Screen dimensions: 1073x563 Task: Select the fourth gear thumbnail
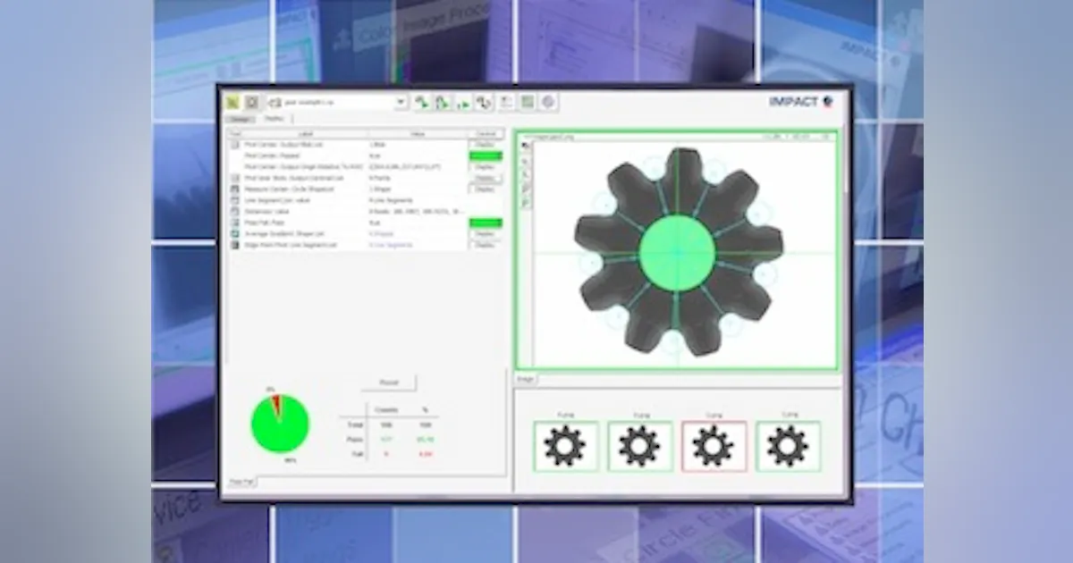click(788, 446)
